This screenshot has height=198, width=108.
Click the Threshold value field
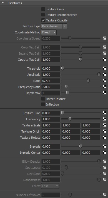pyautogui.click(x=51, y=69)
